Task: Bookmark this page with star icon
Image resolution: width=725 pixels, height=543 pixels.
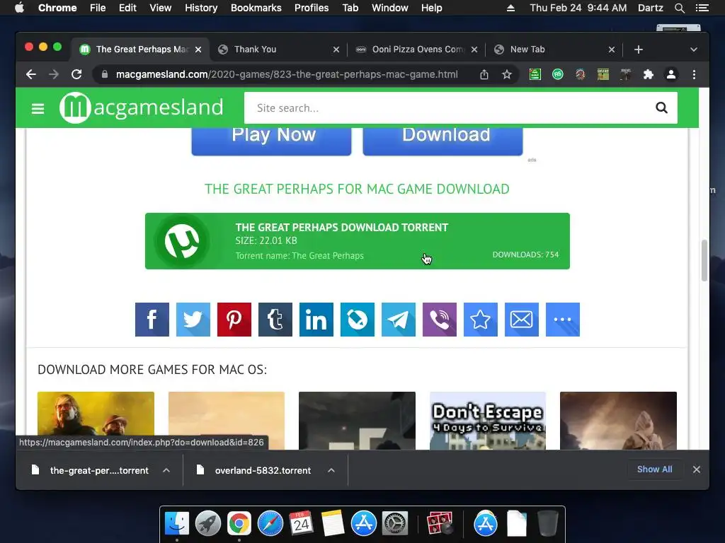Action: coord(507,74)
